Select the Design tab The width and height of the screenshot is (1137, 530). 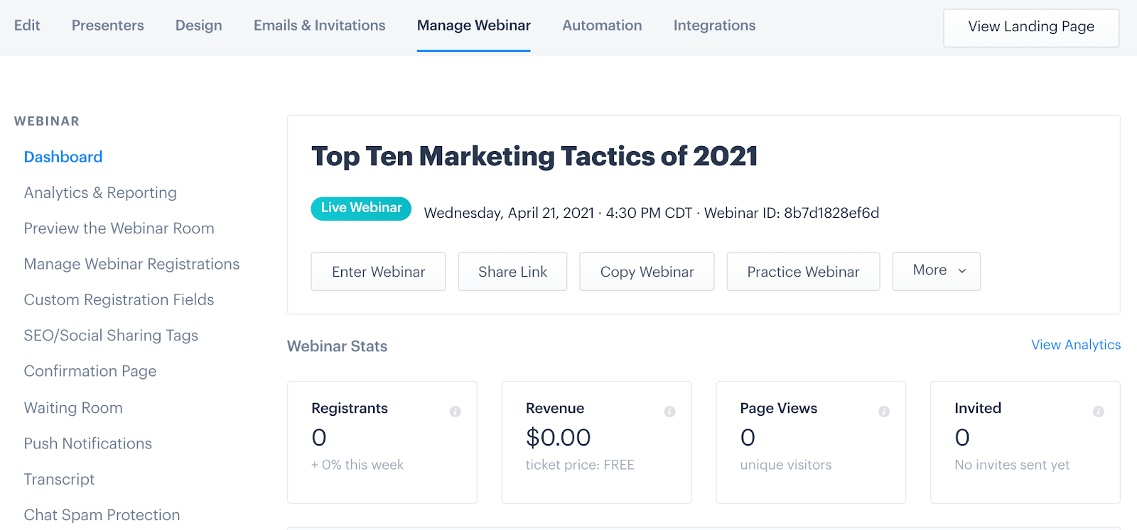198,26
